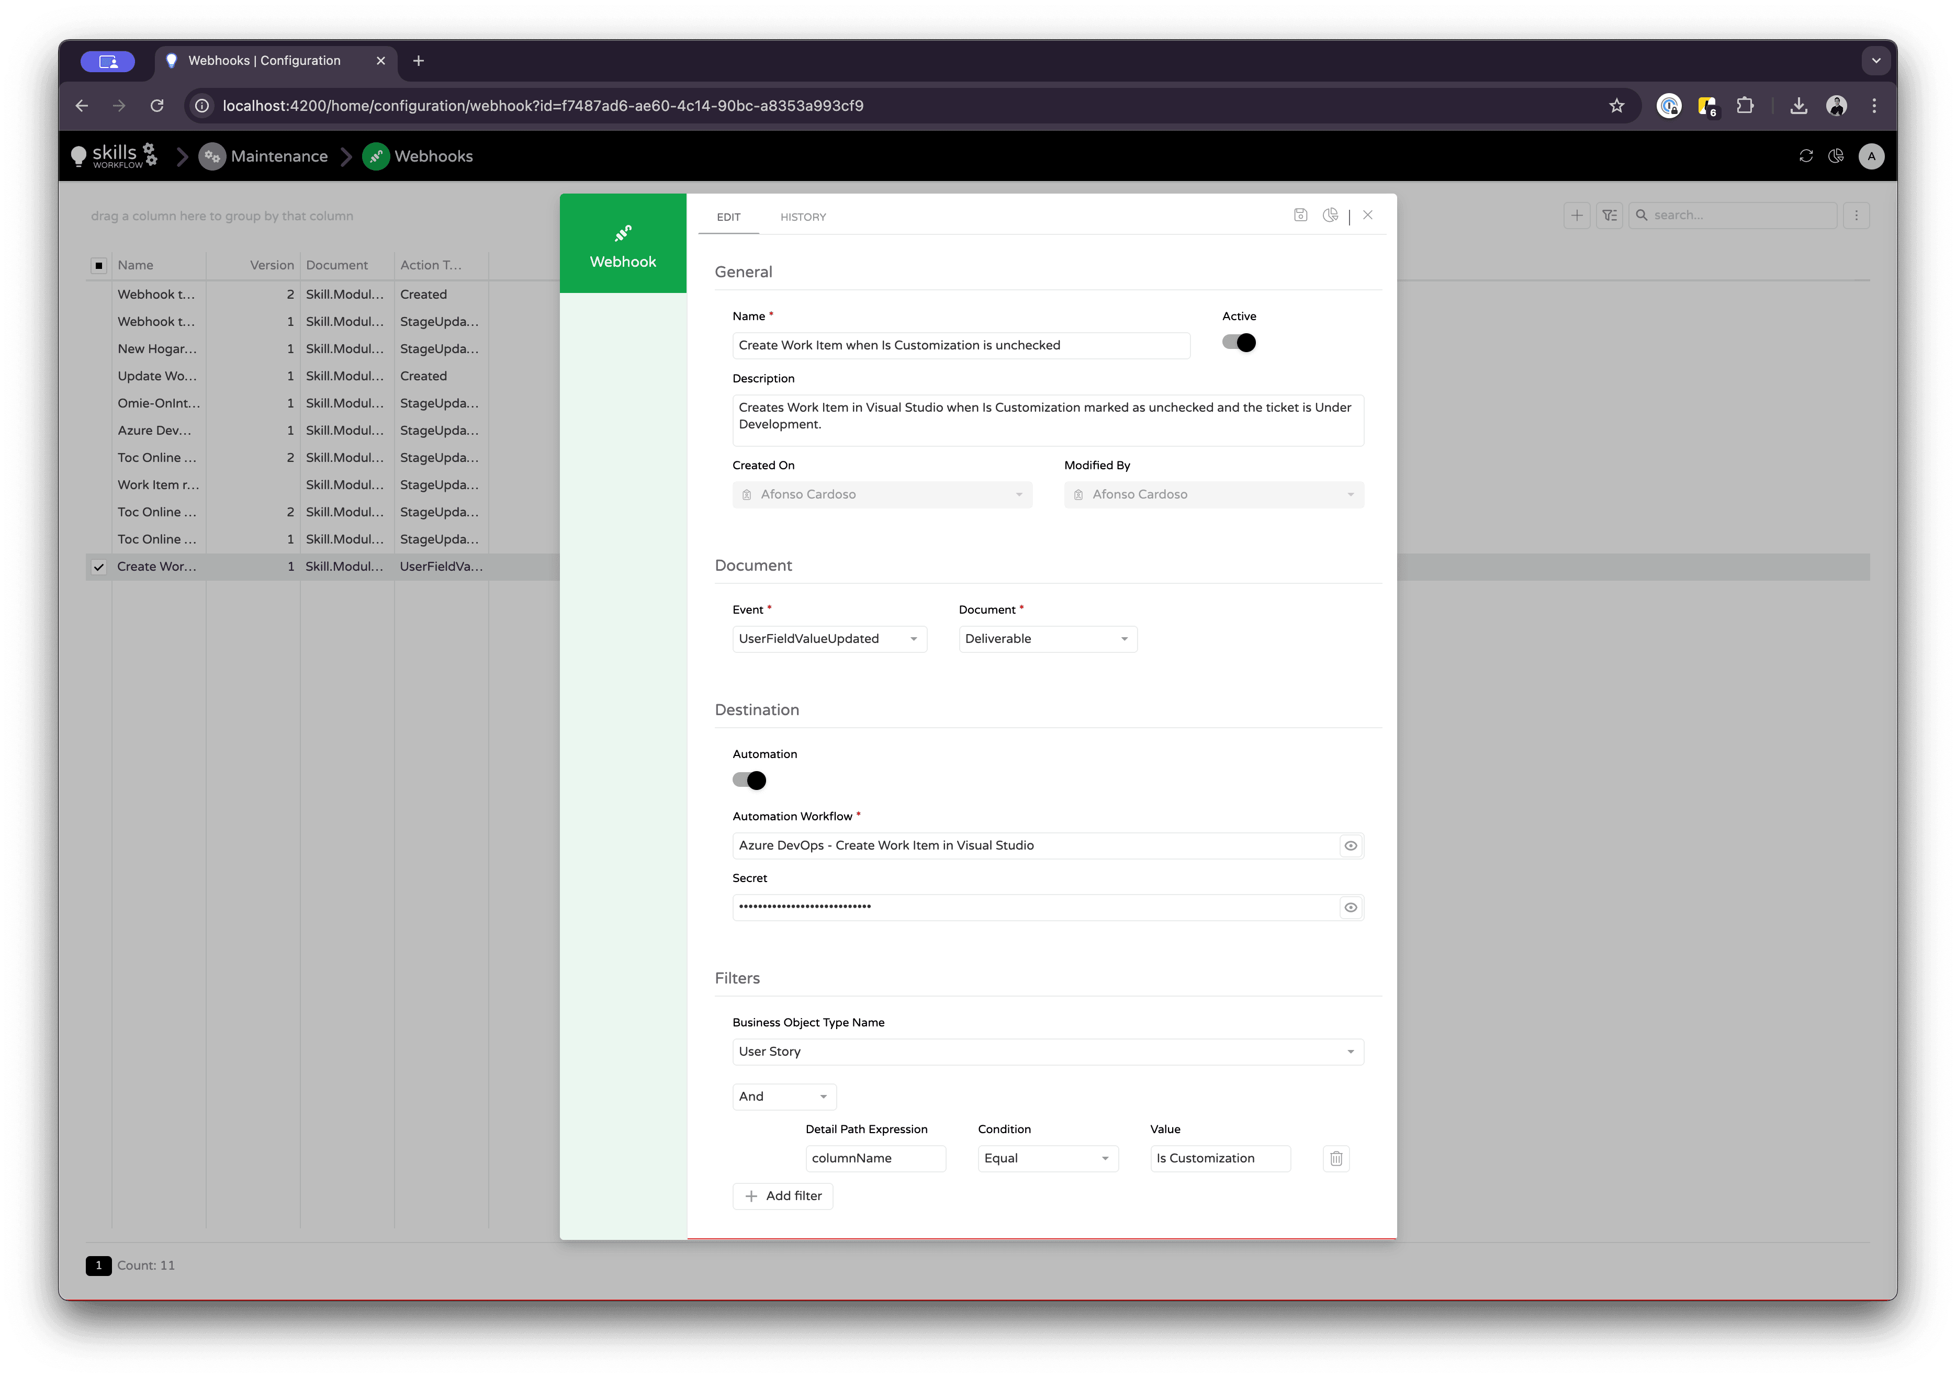
Task: Click the refresh icon in app header
Action: (x=1805, y=156)
